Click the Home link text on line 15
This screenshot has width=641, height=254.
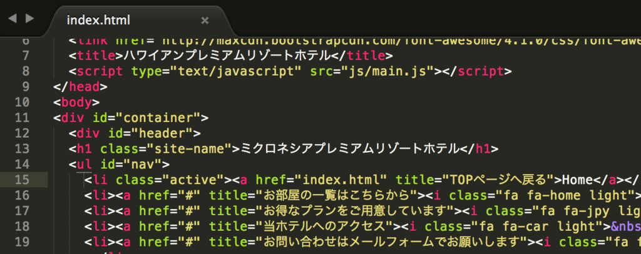[x=578, y=180]
